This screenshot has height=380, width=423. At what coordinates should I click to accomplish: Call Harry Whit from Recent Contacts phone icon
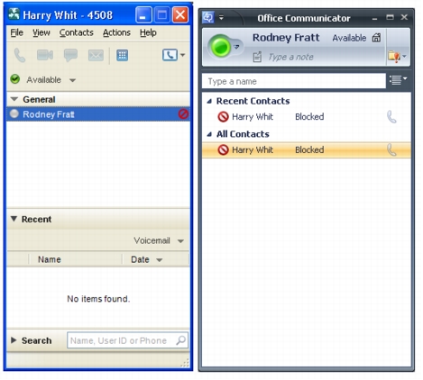point(391,117)
